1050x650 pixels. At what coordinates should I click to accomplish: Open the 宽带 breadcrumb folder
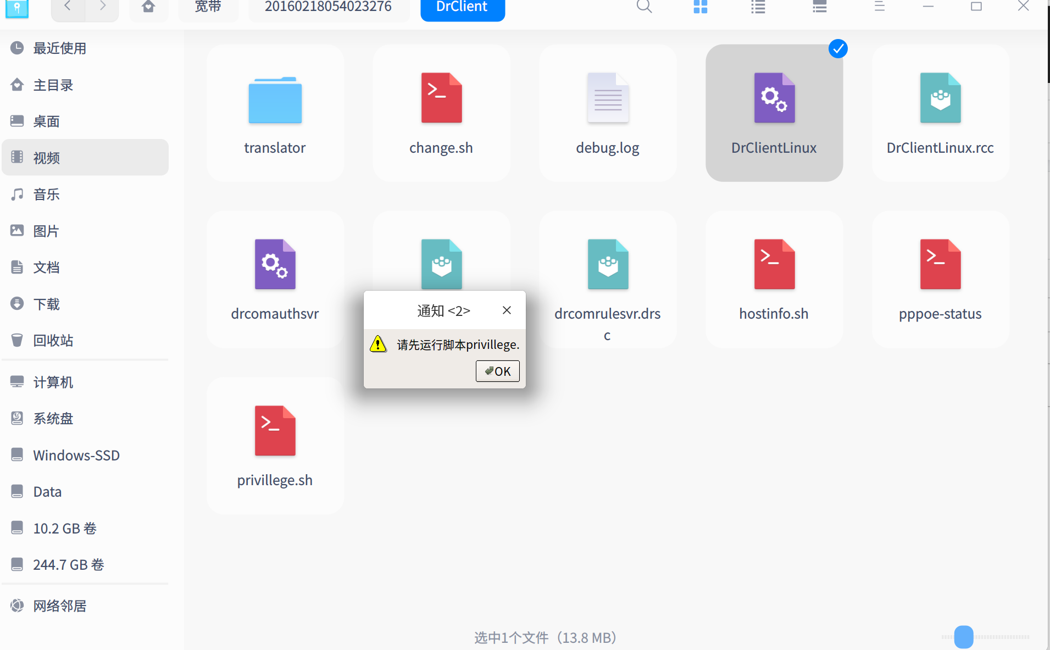click(x=208, y=7)
